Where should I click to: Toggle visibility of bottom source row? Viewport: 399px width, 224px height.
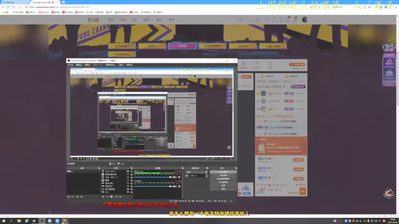[128, 192]
